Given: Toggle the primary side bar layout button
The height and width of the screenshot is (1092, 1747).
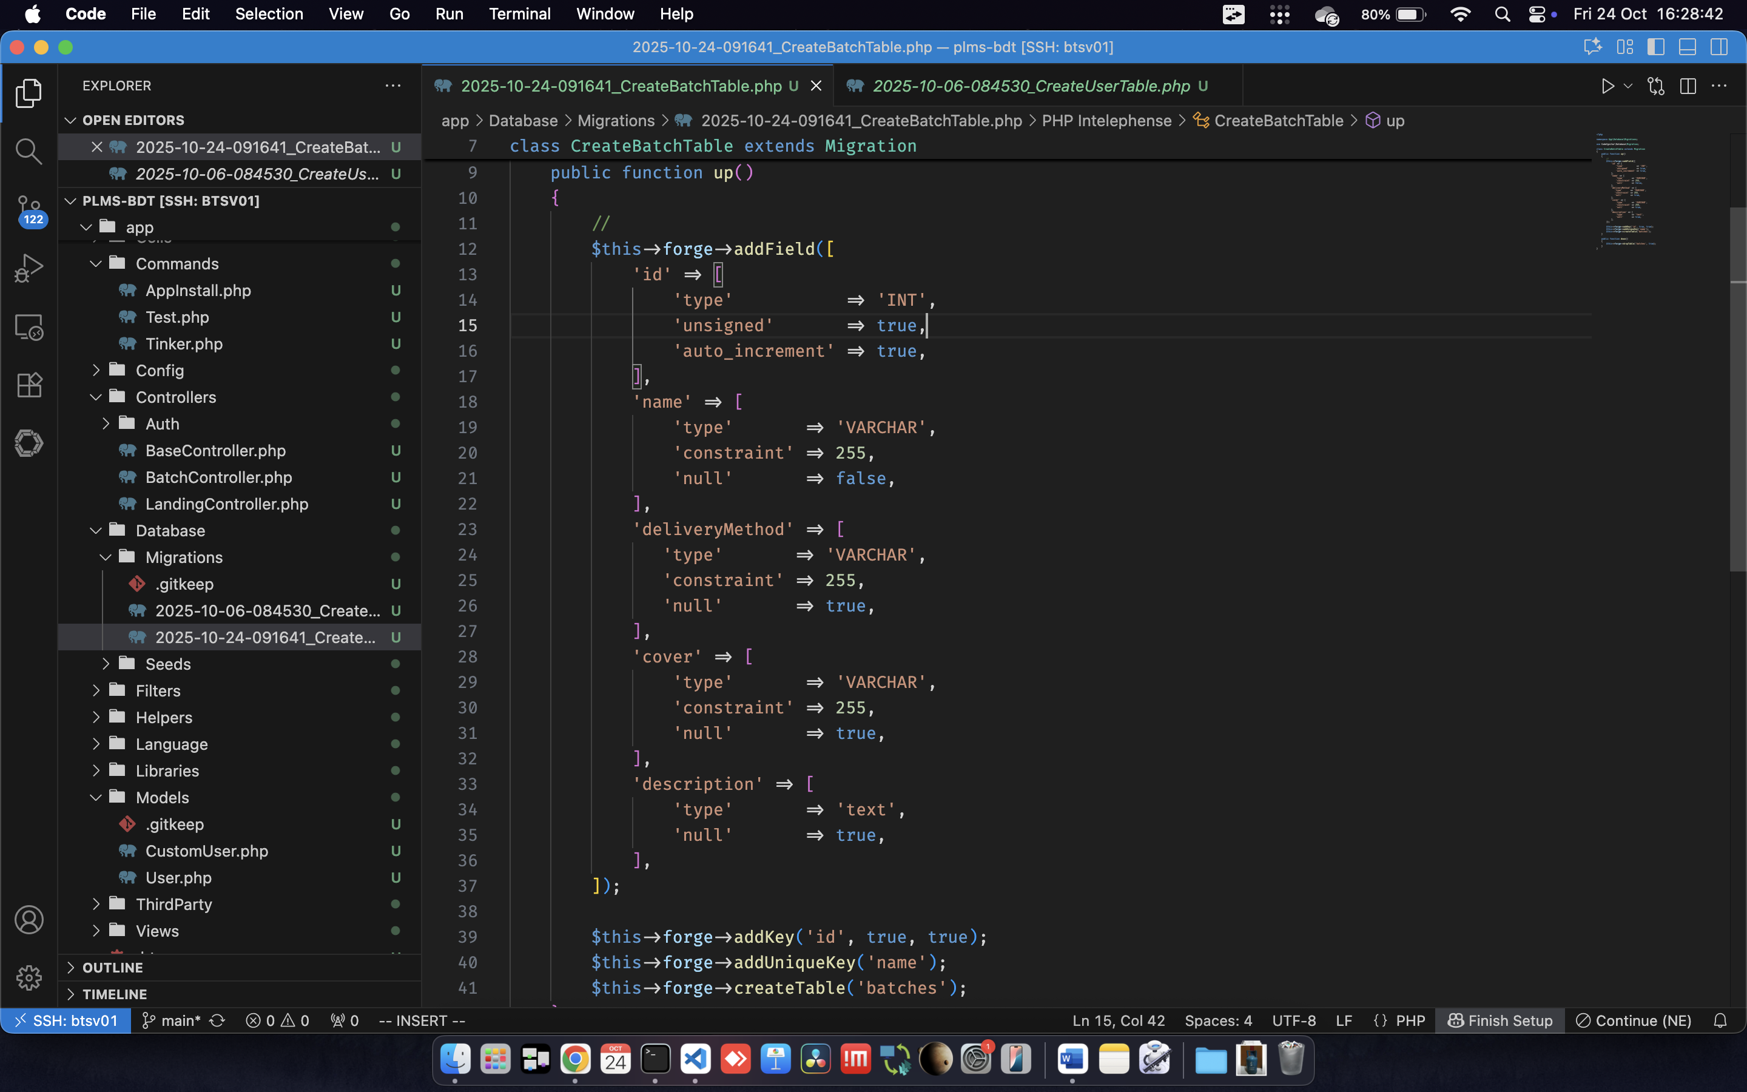Looking at the screenshot, I should pyautogui.click(x=1655, y=47).
